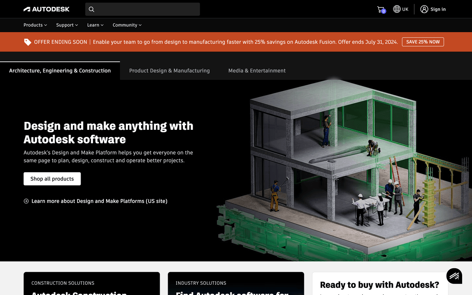Click the Autodesk logo
The image size is (472, 295).
click(46, 9)
